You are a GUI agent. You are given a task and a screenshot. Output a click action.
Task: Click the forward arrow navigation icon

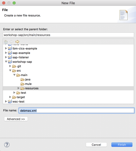pos(17,42)
